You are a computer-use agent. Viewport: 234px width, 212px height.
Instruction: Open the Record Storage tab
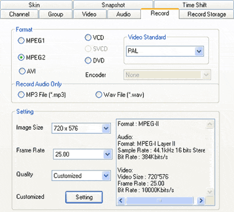[207, 14]
